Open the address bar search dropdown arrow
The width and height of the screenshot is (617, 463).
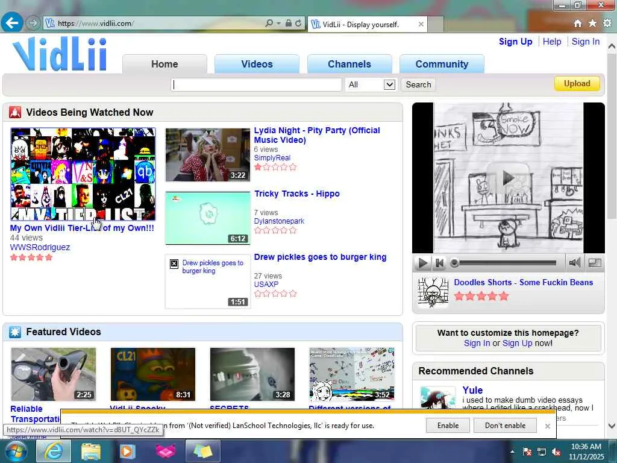point(278,24)
